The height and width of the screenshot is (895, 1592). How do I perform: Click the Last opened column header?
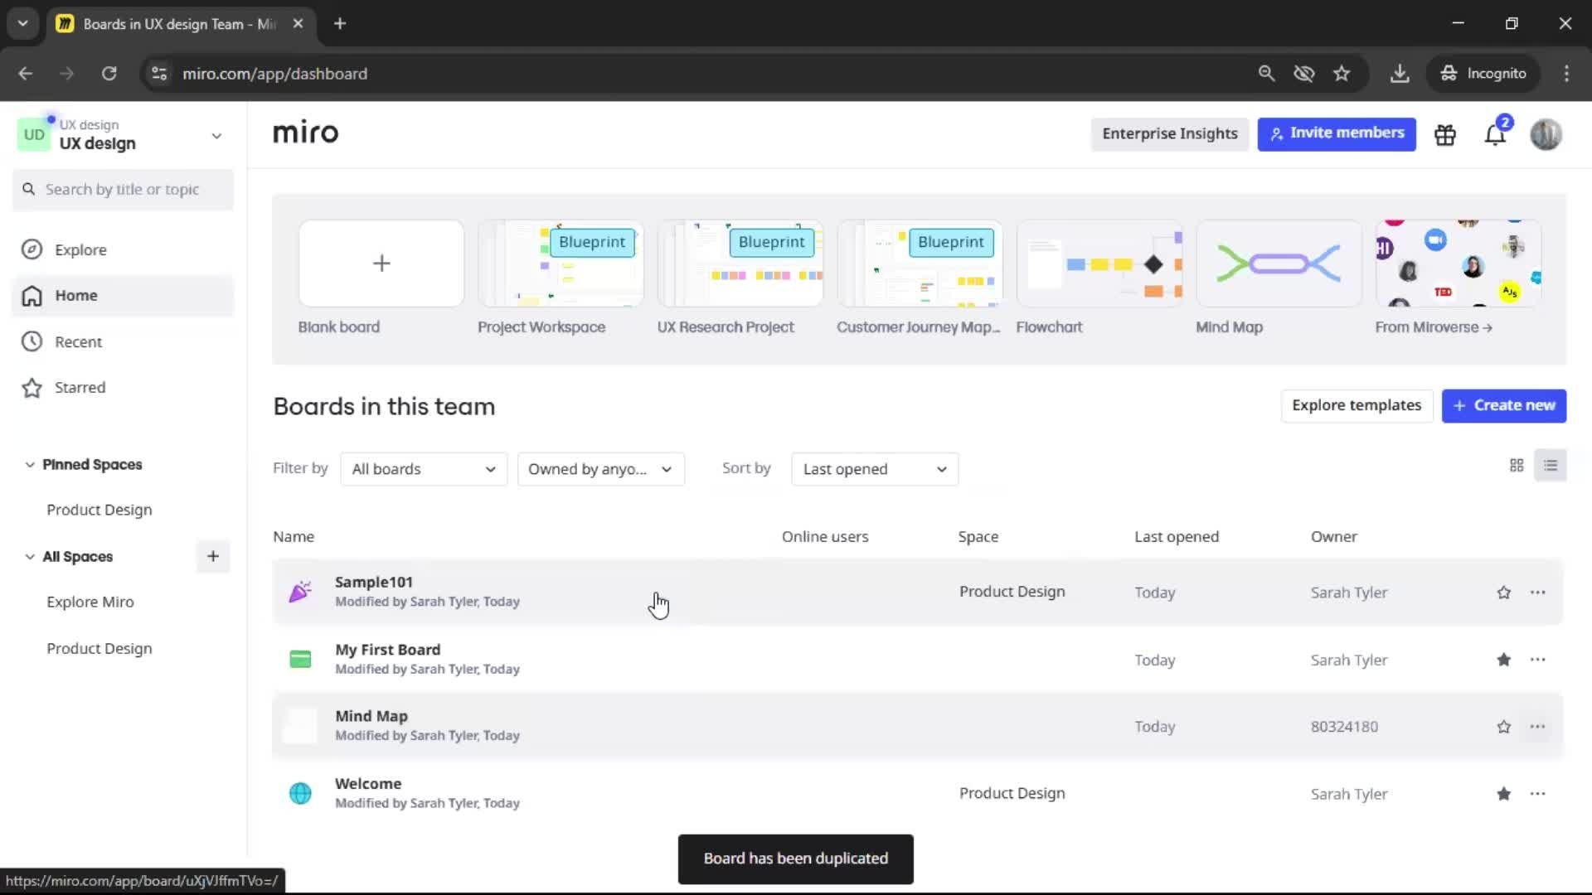coord(1177,537)
